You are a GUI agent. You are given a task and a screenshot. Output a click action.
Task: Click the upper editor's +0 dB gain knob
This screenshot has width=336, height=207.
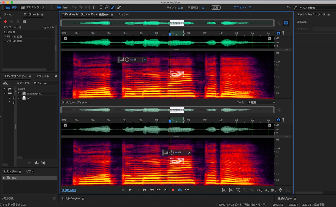(x=127, y=59)
